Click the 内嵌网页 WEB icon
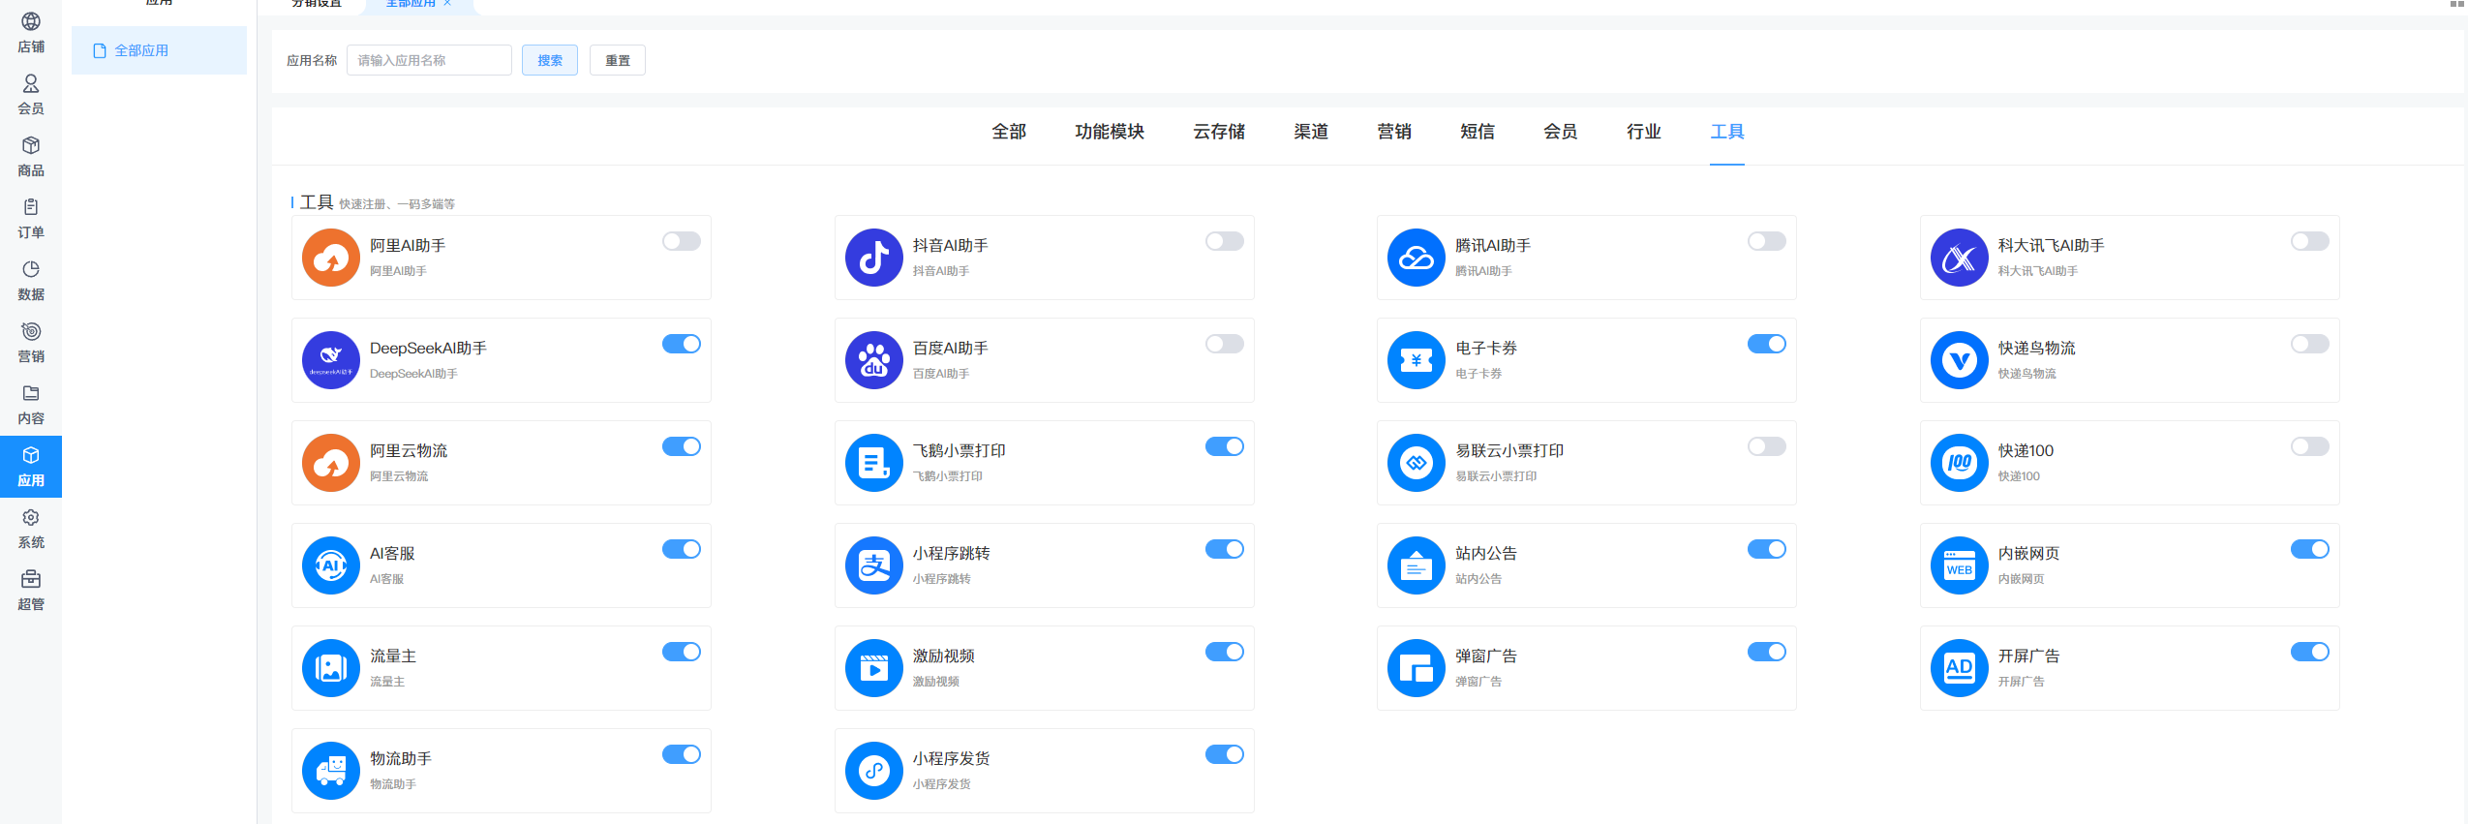This screenshot has width=2468, height=824. click(x=1960, y=565)
